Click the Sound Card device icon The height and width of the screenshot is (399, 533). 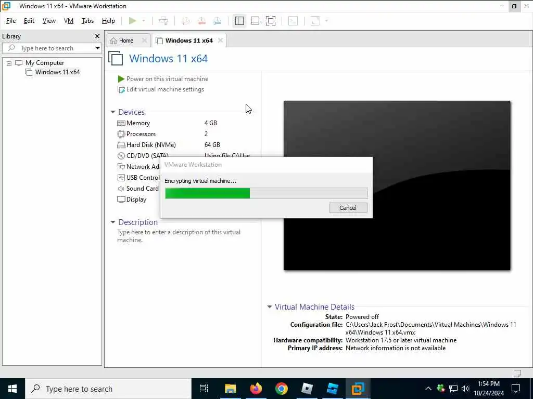[x=121, y=188]
